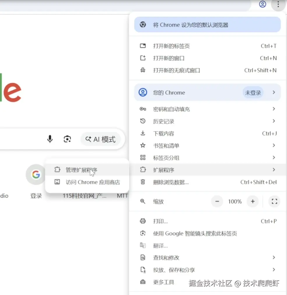Open the 您的 Chrome profile row
Screen dimensions: 287x295
click(x=207, y=92)
